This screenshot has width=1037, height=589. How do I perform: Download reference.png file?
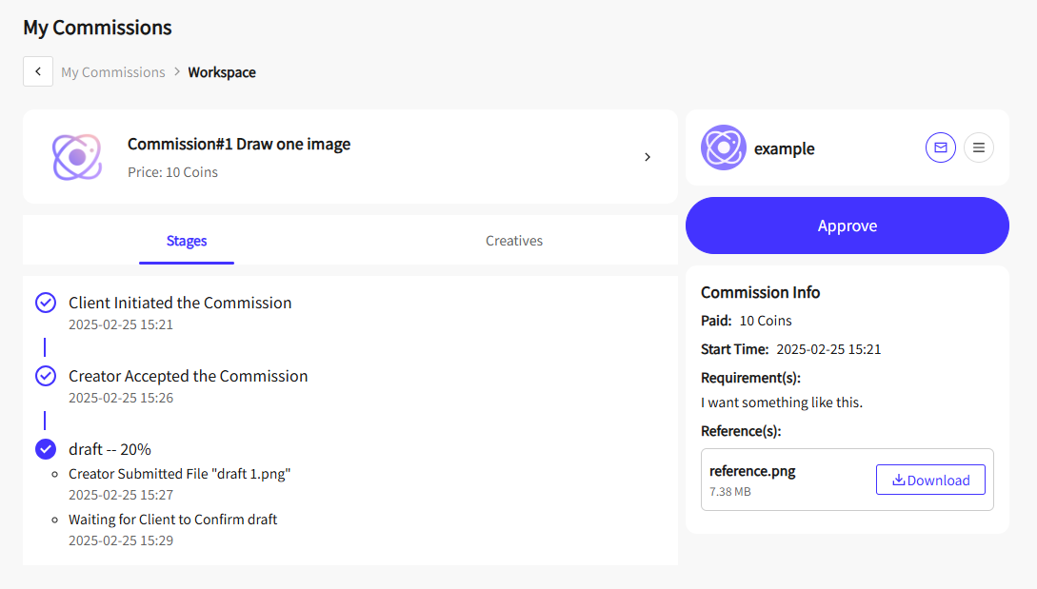930,480
